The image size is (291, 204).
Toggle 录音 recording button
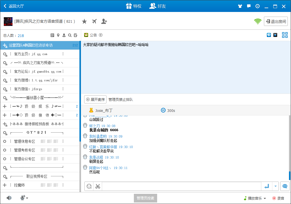point(278,198)
